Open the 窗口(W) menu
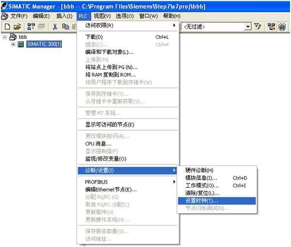 (x=148, y=16)
